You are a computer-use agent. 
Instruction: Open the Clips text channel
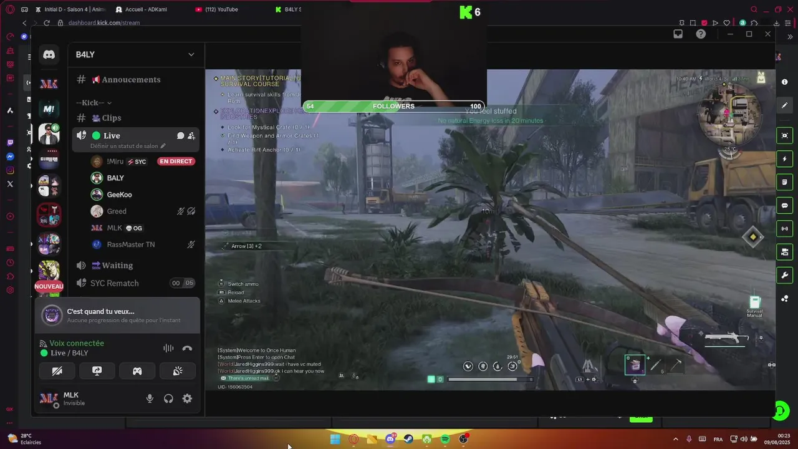(x=136, y=118)
